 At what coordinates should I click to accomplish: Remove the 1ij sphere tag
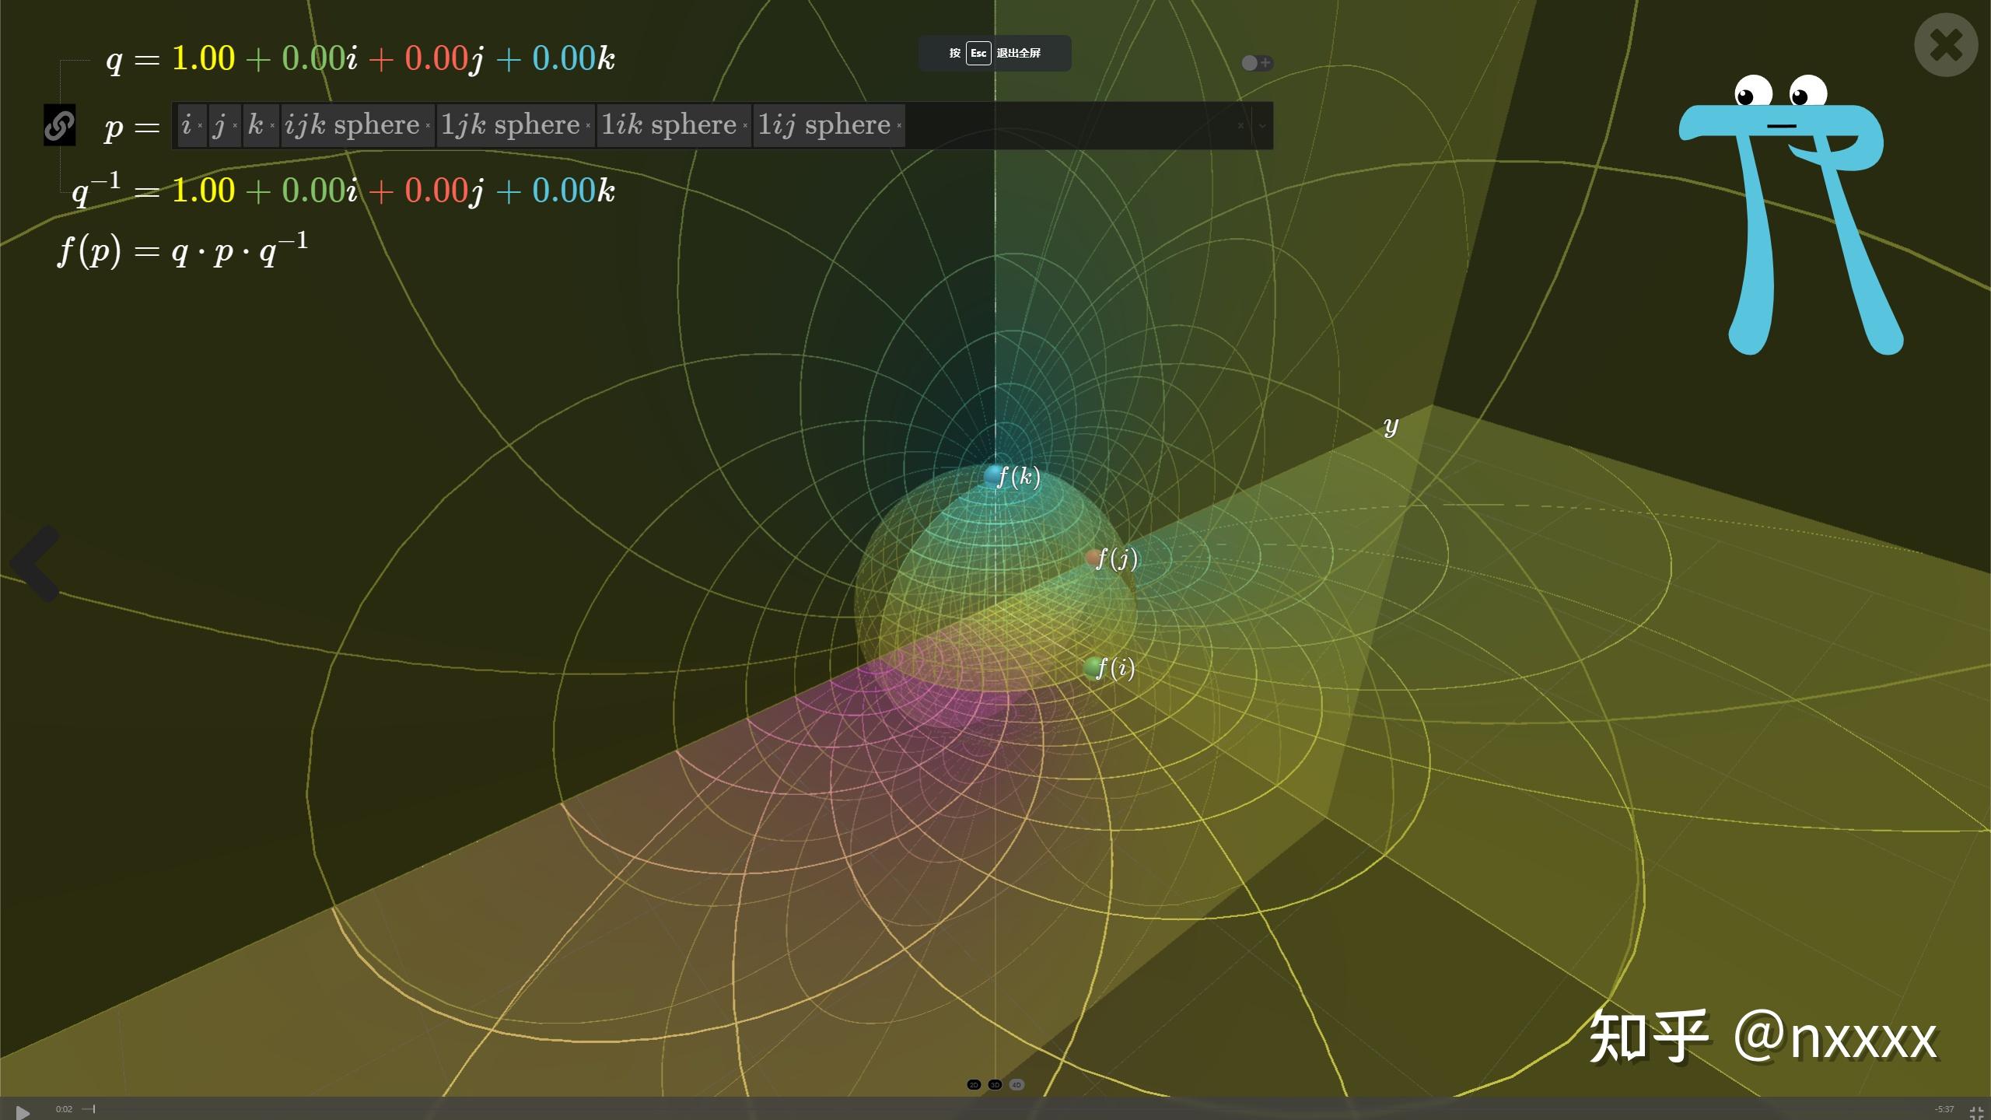[899, 126]
